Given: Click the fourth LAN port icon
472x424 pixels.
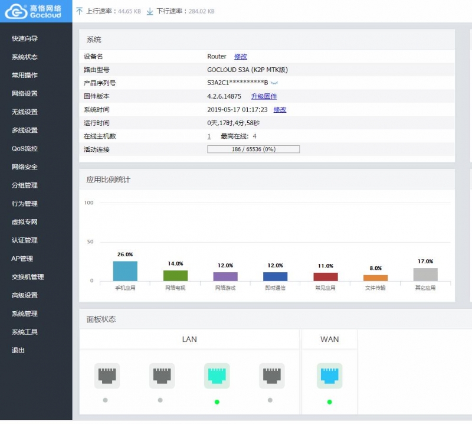Looking at the screenshot, I should coord(271,376).
